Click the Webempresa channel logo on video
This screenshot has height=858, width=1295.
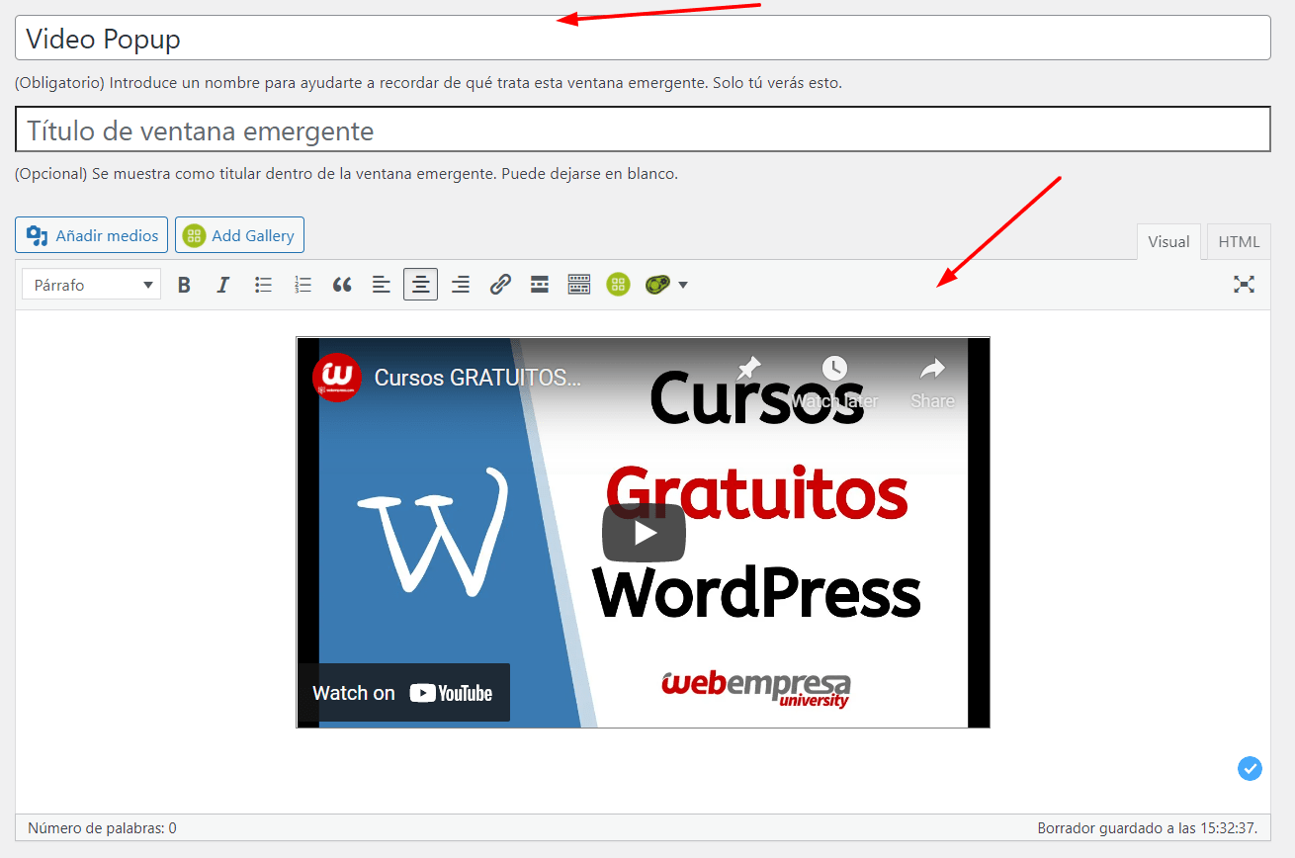(337, 377)
